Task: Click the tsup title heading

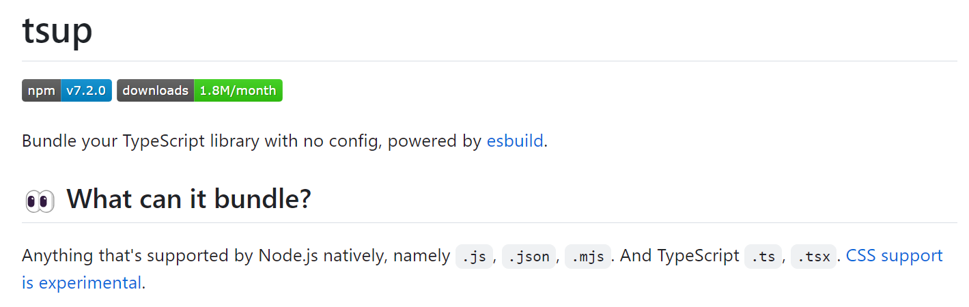Action: (x=57, y=31)
